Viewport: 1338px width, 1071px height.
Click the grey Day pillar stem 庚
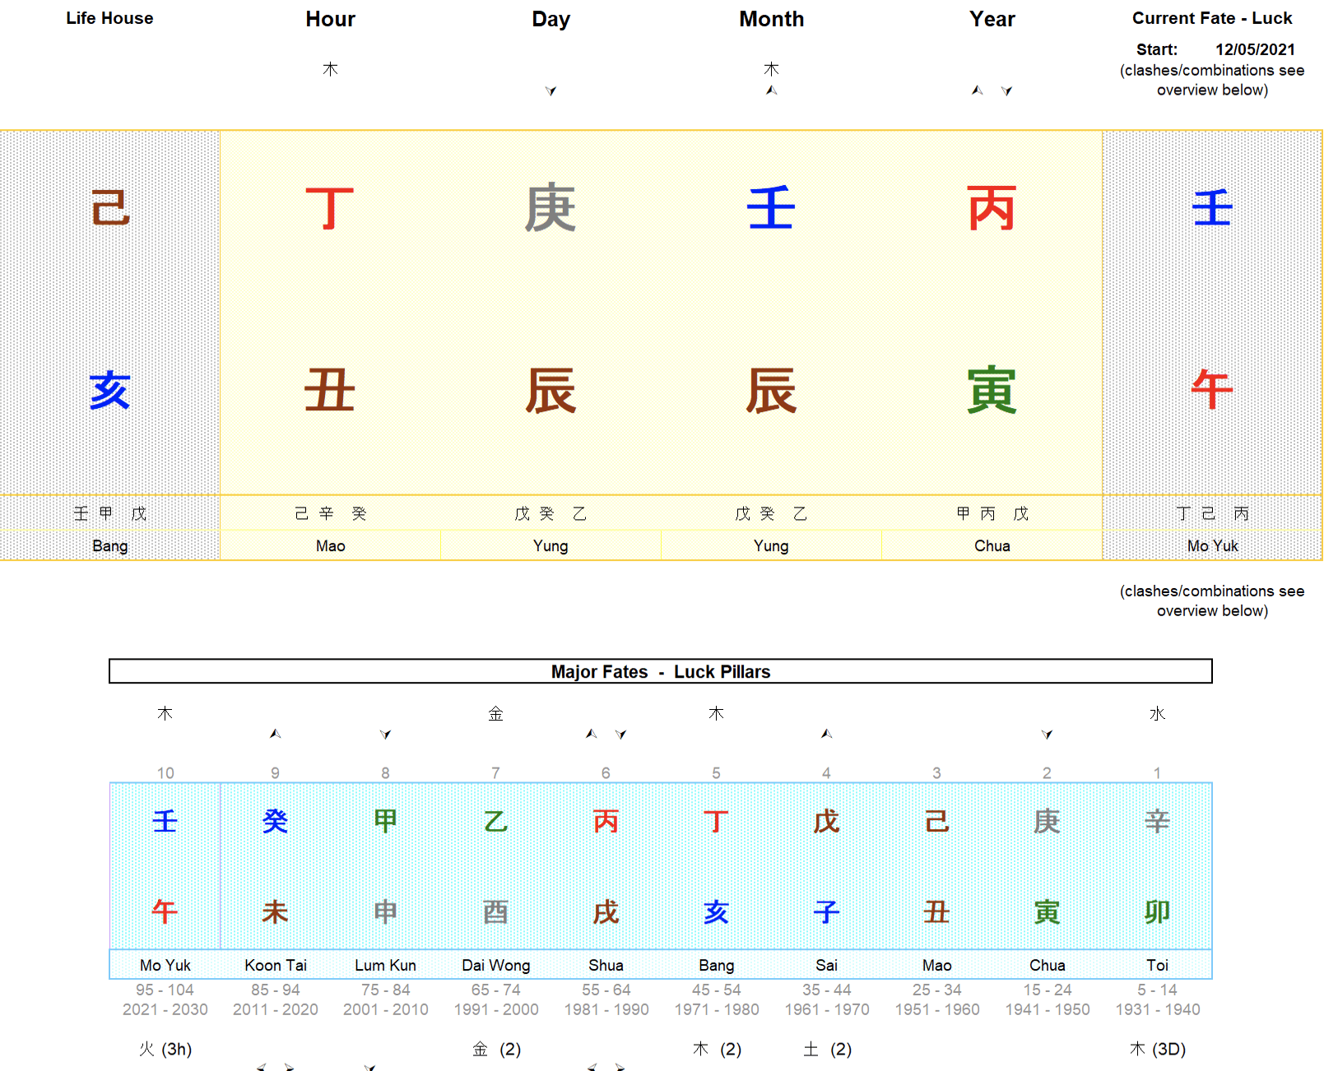click(551, 209)
